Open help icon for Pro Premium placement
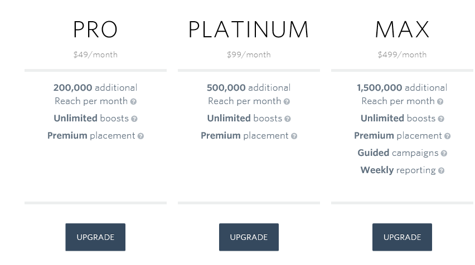This screenshot has height=265, width=475. coord(140,136)
